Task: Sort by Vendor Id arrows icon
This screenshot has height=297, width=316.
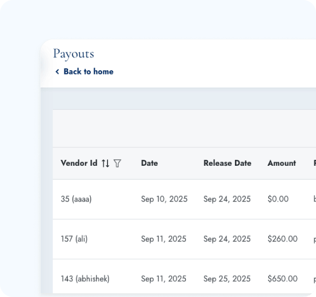Action: pyautogui.click(x=105, y=163)
